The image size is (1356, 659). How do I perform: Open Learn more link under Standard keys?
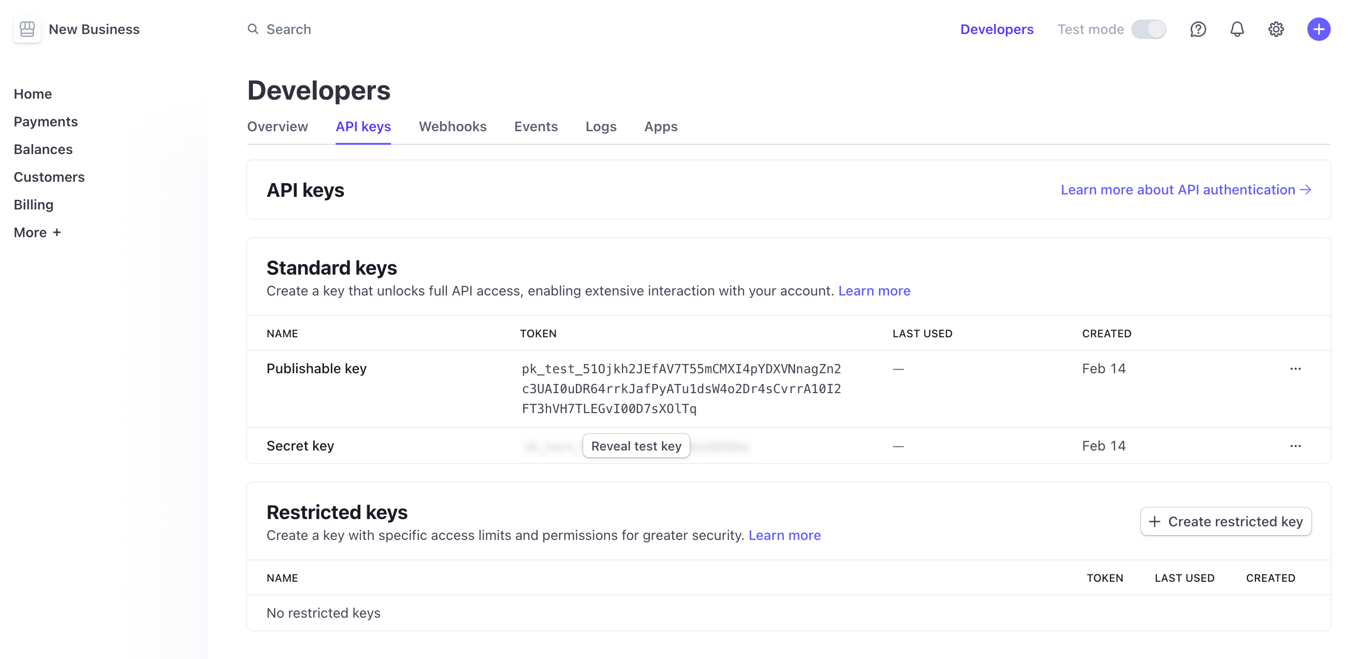(874, 291)
